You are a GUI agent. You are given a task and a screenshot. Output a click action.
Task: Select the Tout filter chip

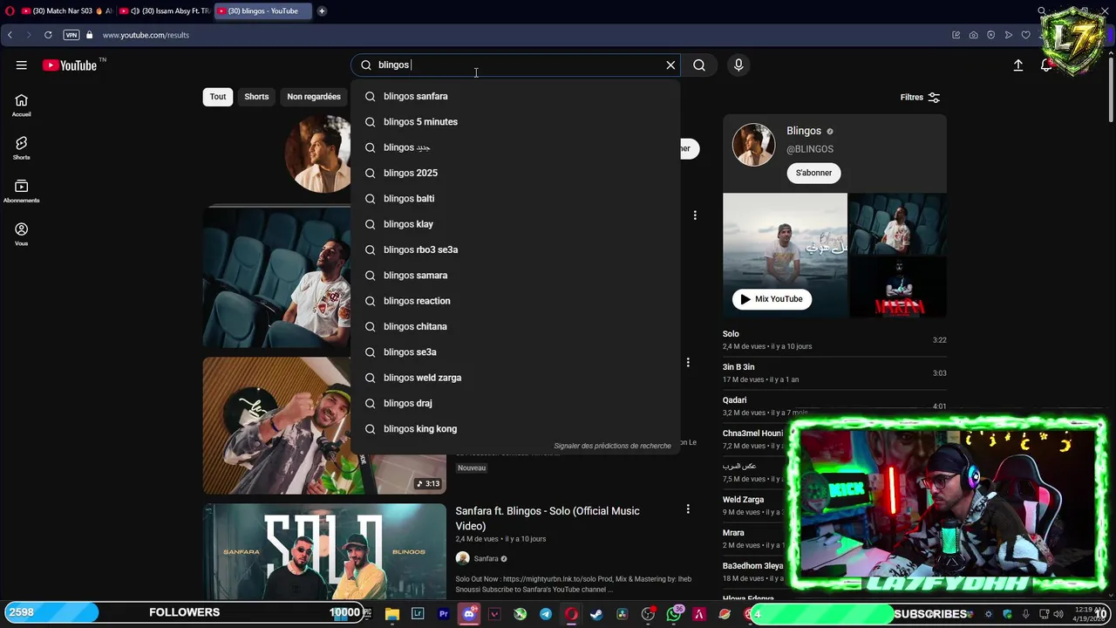(218, 97)
